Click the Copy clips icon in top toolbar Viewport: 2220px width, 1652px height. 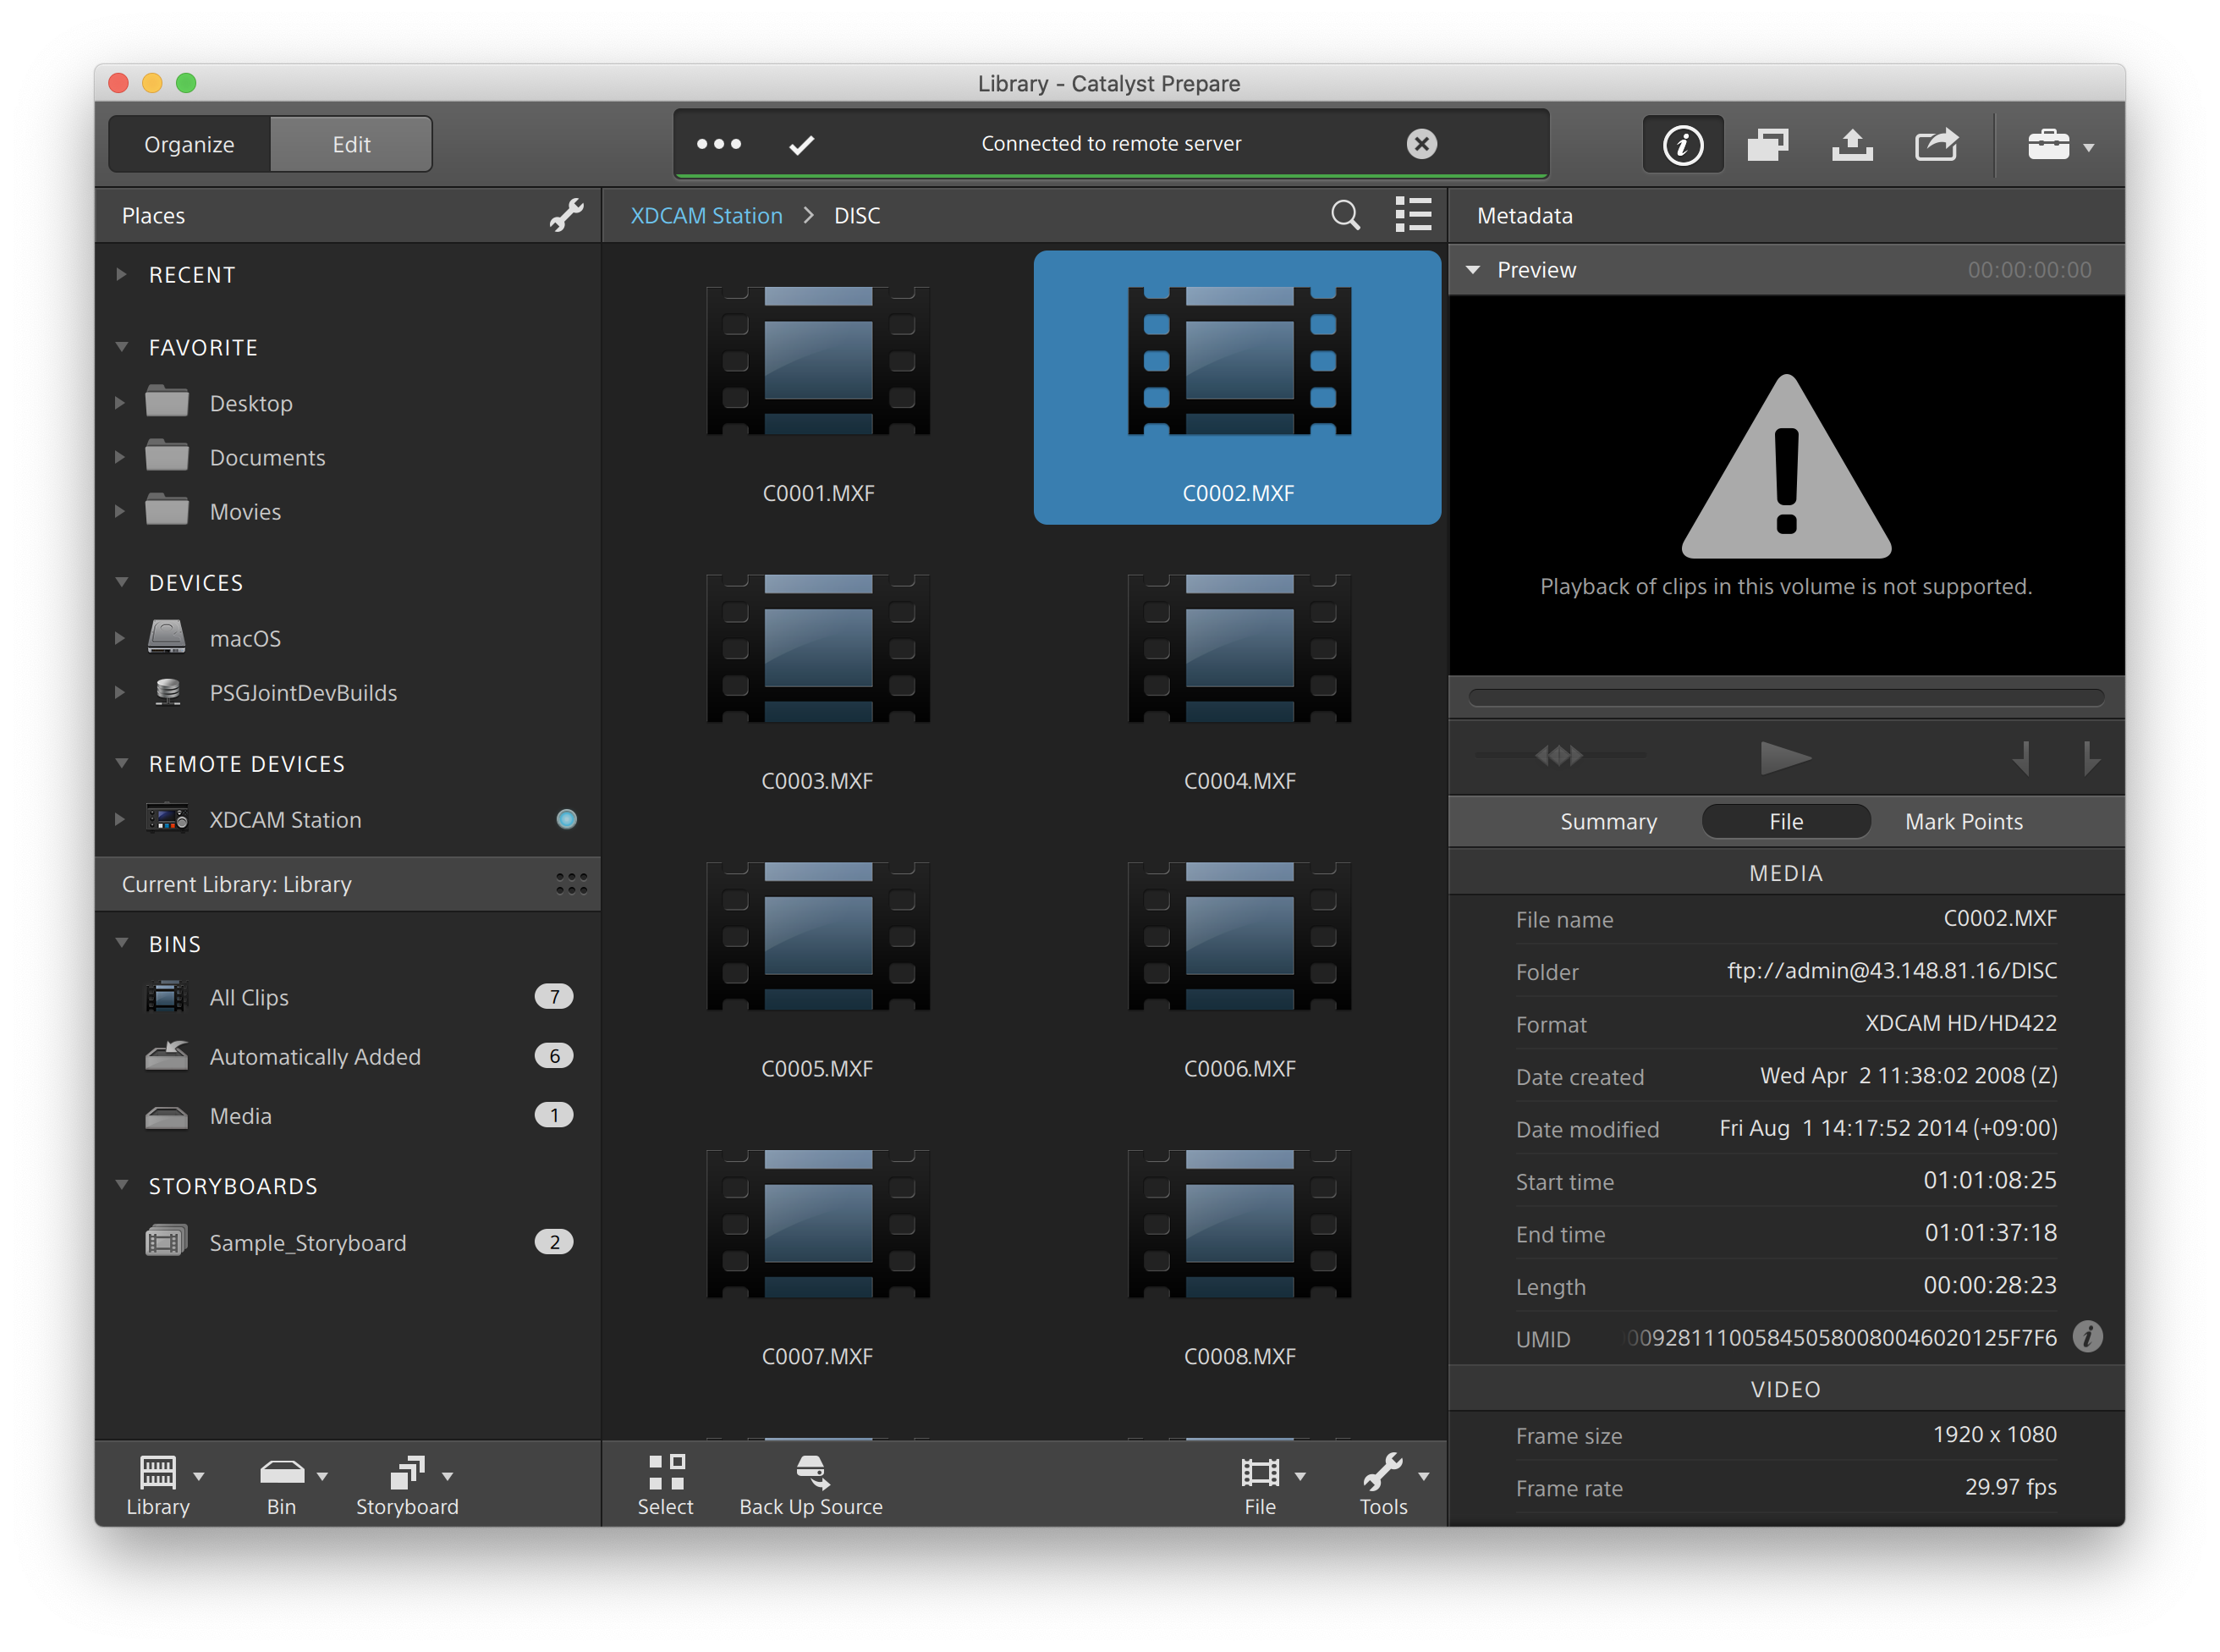pyautogui.click(x=1767, y=145)
